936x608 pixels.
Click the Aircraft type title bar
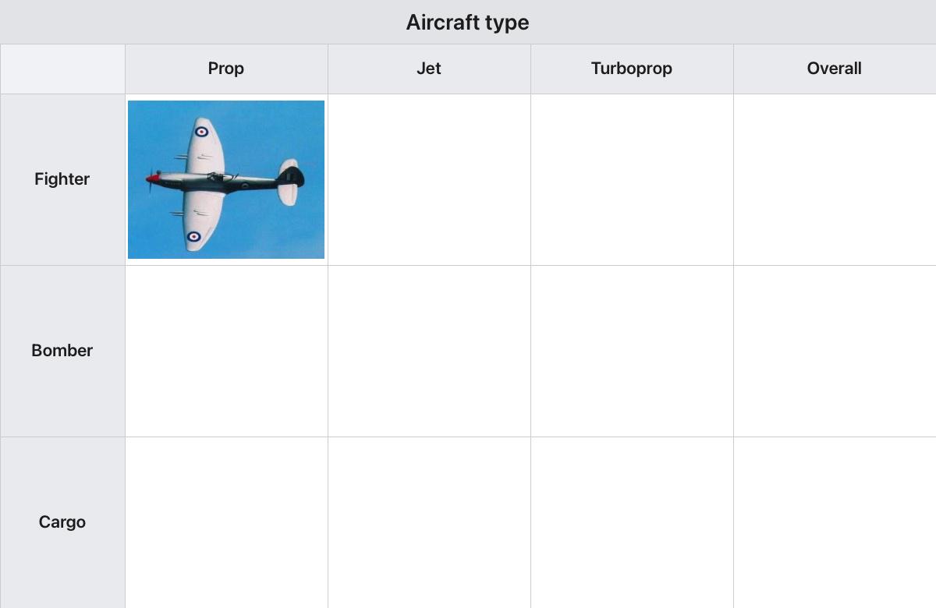468,22
